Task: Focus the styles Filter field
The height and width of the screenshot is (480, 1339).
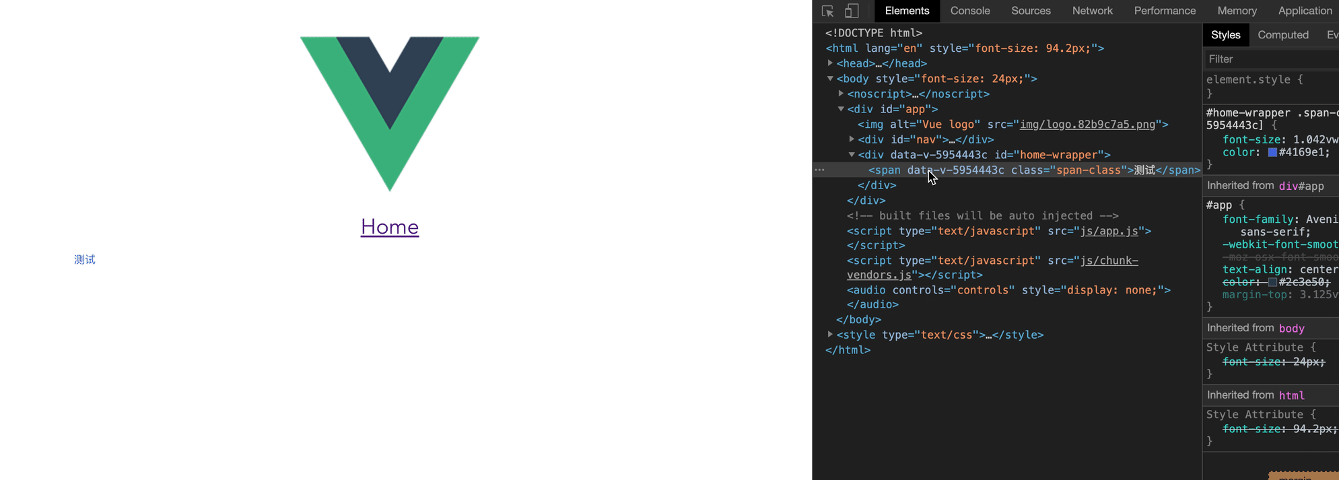Action: [1272, 59]
